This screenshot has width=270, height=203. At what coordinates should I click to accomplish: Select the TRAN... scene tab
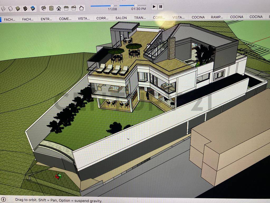[x=140, y=18]
